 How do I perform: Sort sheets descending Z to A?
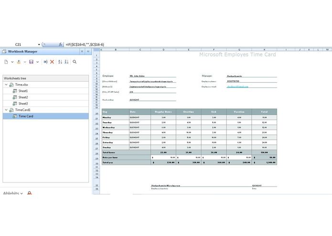tap(66, 62)
